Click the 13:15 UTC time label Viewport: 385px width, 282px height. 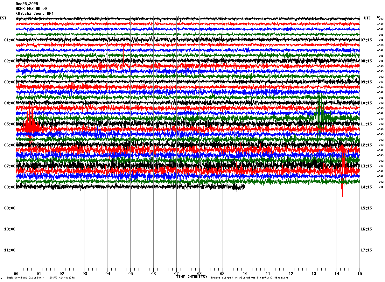367,166
